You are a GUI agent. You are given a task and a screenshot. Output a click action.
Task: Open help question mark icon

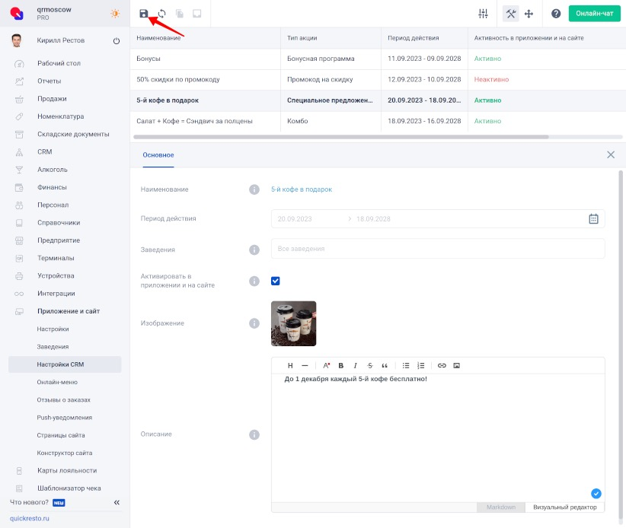(556, 14)
